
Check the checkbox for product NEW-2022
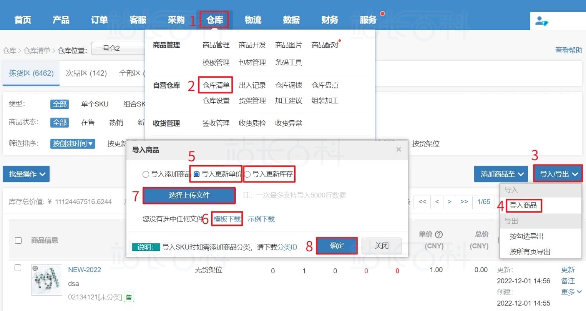point(17,268)
